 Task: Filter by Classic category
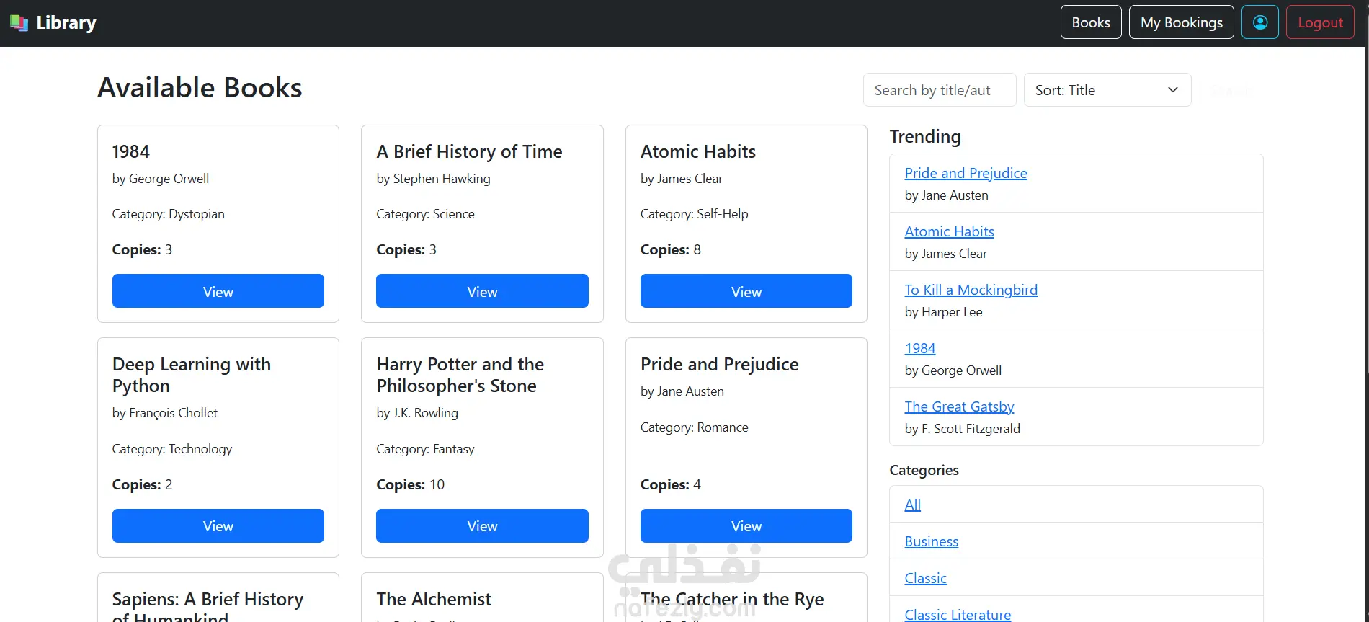click(x=925, y=578)
